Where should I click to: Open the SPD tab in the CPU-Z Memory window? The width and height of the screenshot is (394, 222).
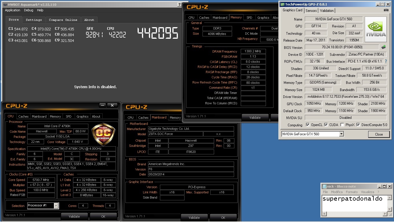pos(249,18)
